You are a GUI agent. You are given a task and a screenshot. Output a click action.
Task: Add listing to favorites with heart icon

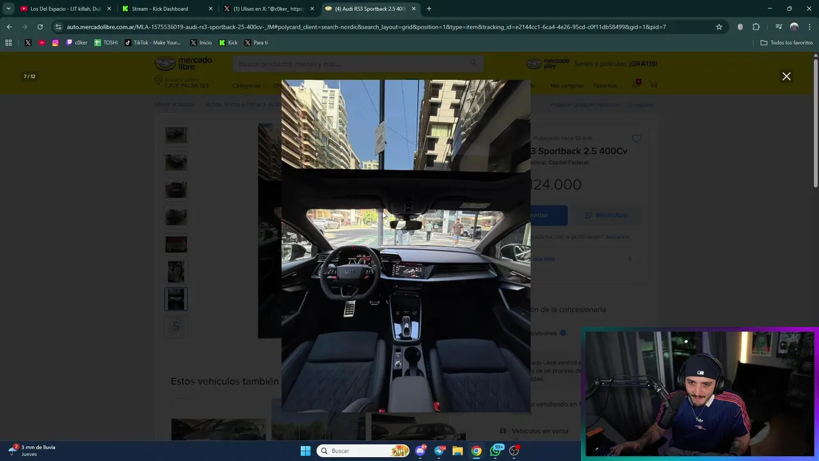point(637,138)
